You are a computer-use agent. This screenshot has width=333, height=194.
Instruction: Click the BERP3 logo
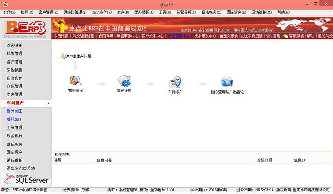(x=26, y=29)
